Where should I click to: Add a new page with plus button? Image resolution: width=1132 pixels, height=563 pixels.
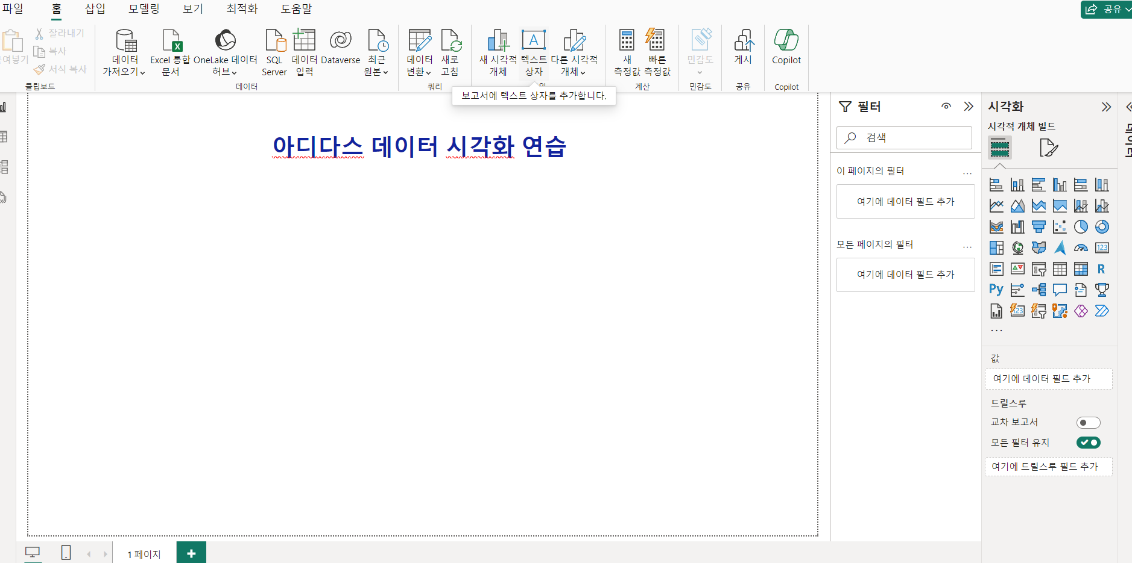tap(191, 553)
